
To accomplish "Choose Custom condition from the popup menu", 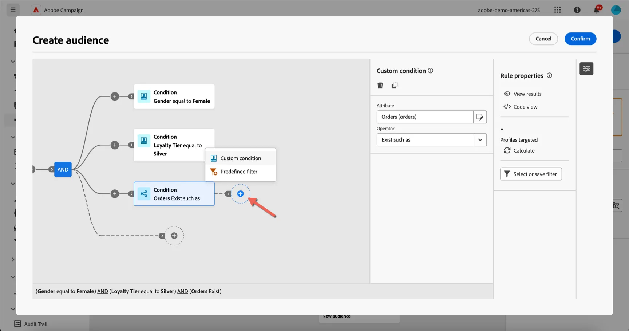I will pos(241,158).
